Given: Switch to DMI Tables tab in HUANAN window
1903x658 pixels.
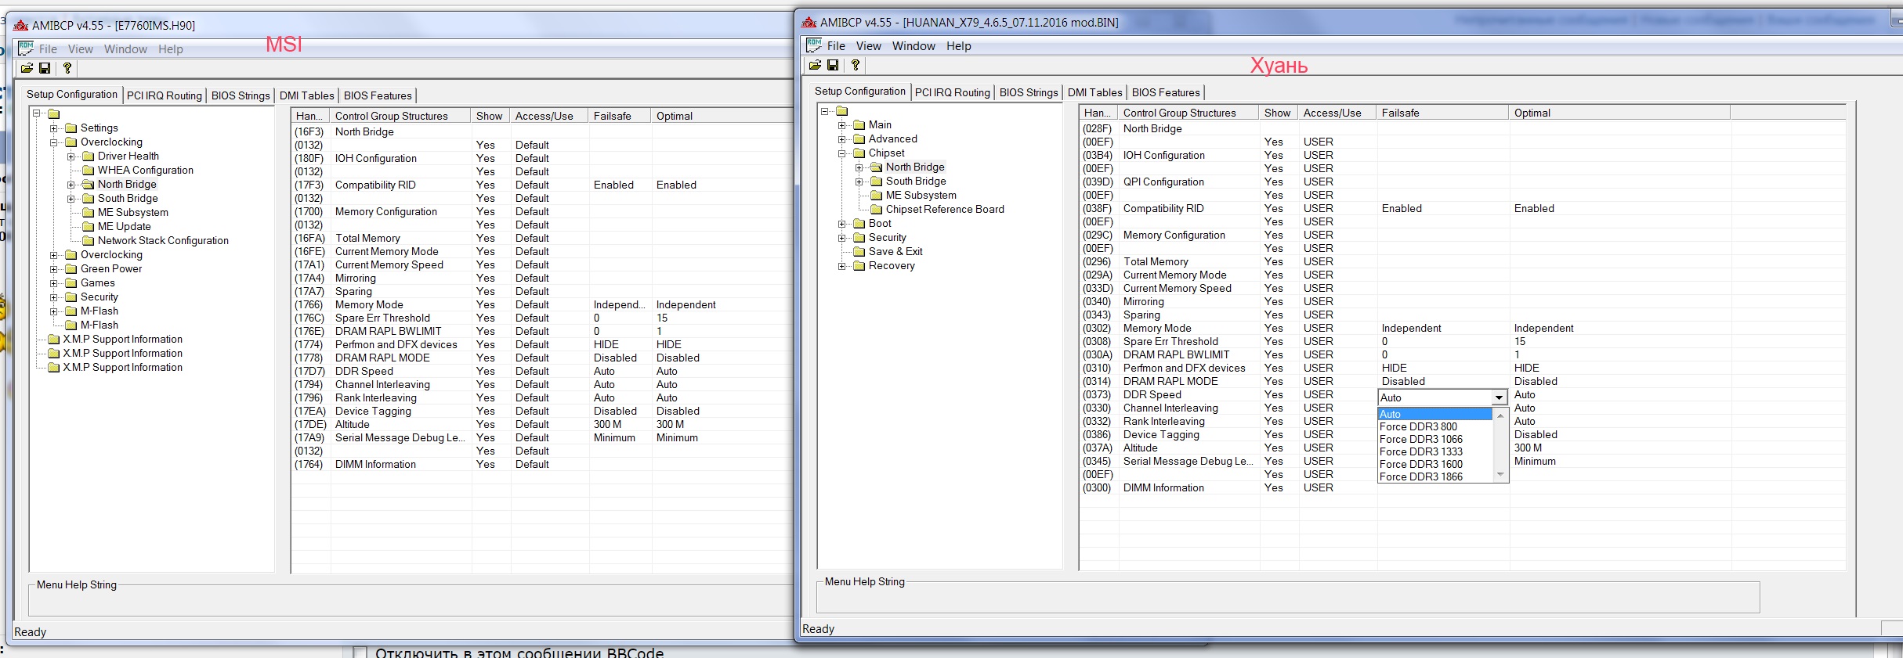Looking at the screenshot, I should (x=1094, y=92).
